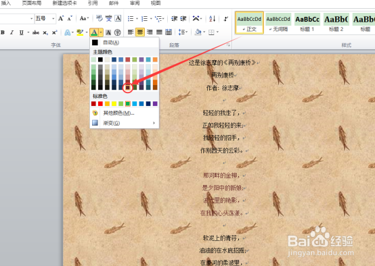Pick yellow standard color swatch
375x266 pixels.
114,103
